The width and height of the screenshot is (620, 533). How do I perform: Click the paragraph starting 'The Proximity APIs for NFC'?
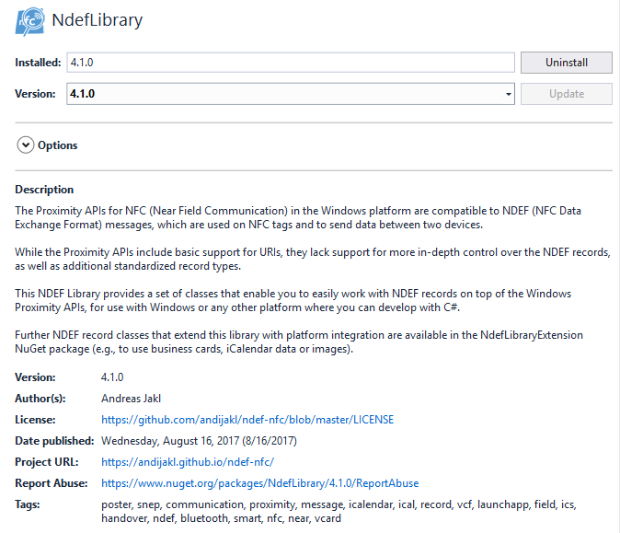click(x=298, y=217)
